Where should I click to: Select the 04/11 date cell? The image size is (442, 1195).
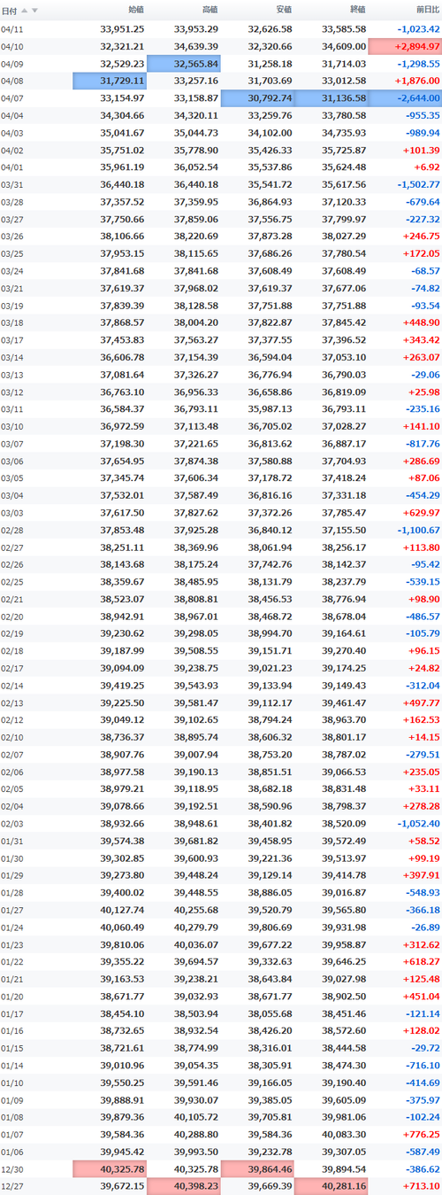tap(11, 29)
